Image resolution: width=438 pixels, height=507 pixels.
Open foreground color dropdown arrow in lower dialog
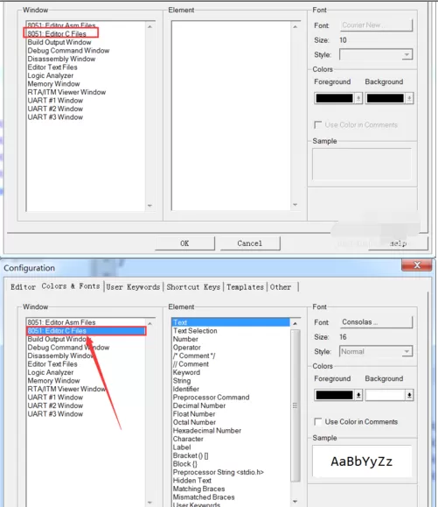pos(358,395)
